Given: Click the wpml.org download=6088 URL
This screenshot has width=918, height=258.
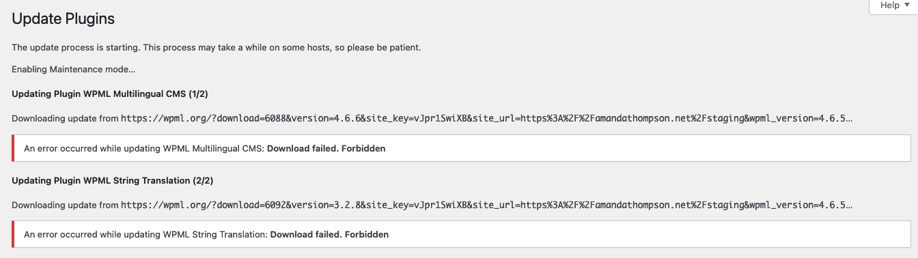Looking at the screenshot, I should pos(487,118).
